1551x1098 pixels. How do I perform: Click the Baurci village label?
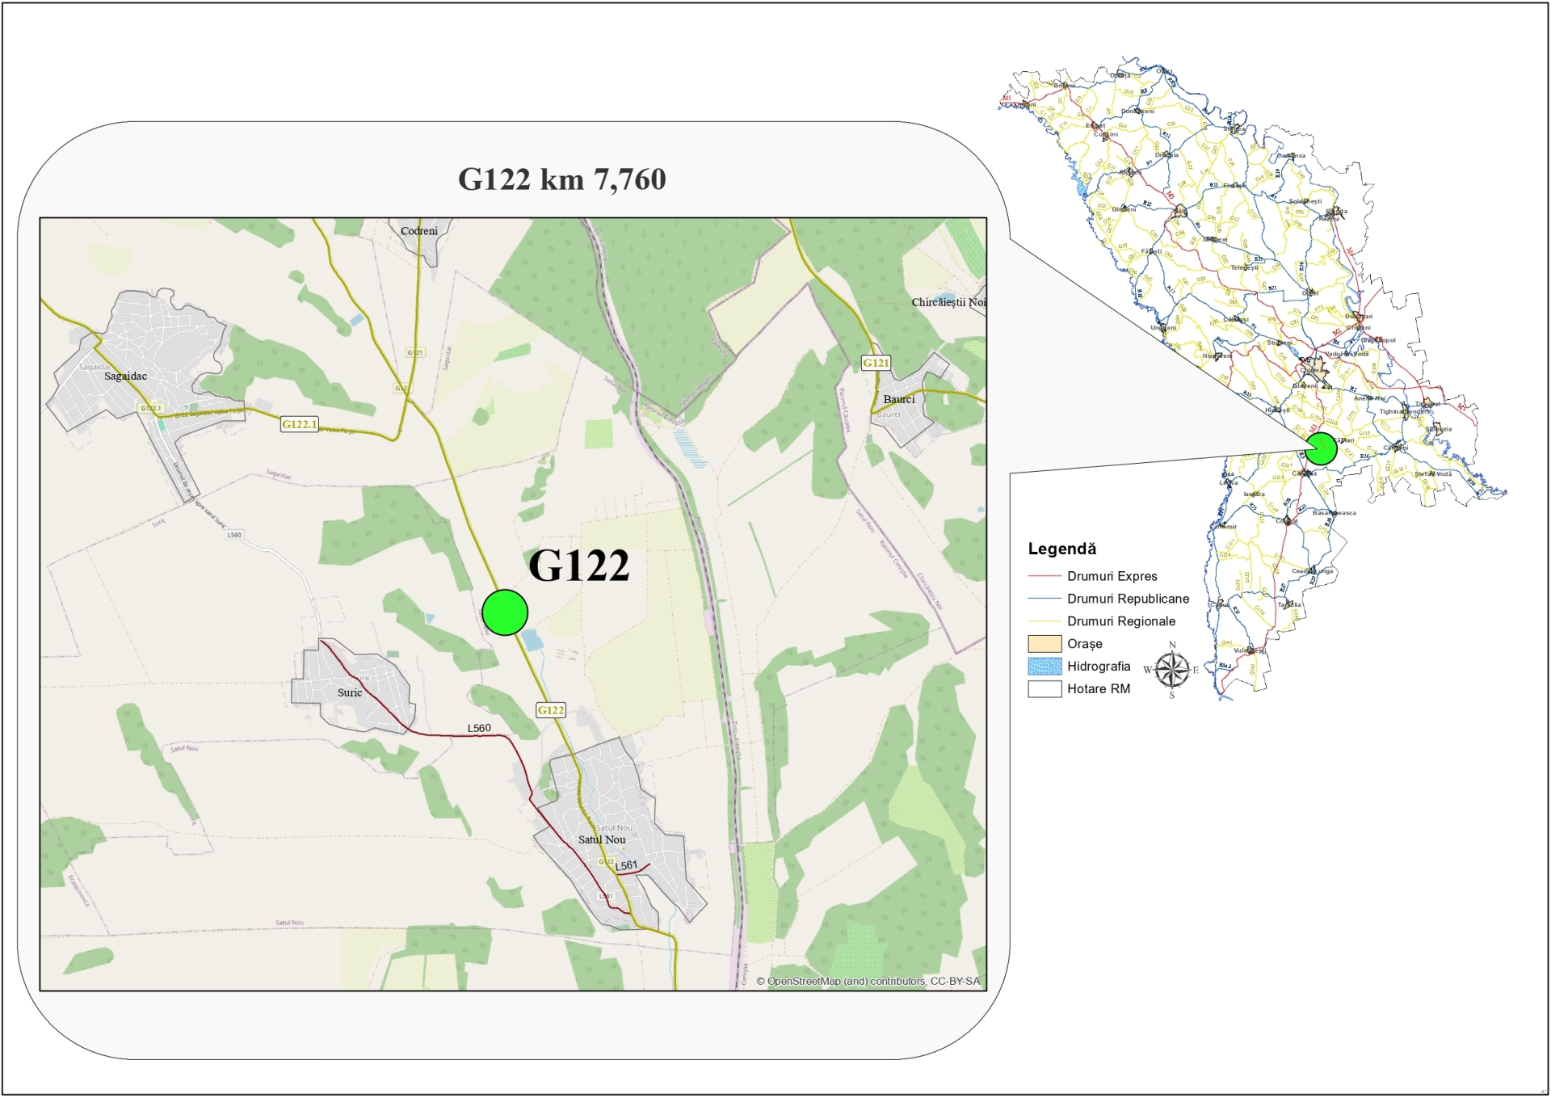pyautogui.click(x=899, y=399)
